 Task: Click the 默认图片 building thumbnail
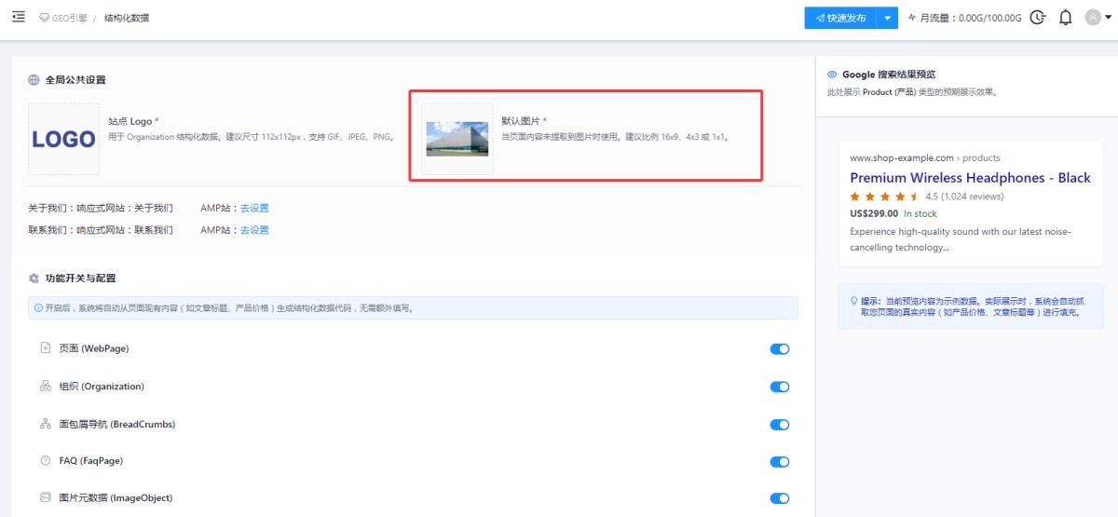tap(457, 139)
